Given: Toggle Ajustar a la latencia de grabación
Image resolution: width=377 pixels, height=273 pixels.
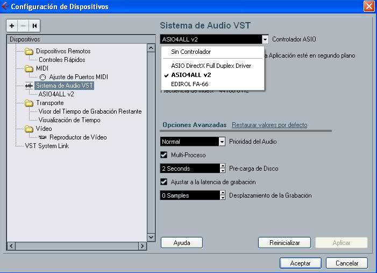Looking at the screenshot, I should [163, 182].
